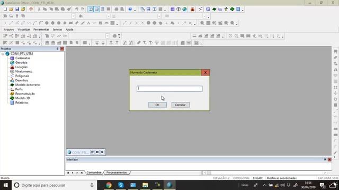339x190 pixels.
Task: Open the Arquivo menu
Action: [9, 30]
